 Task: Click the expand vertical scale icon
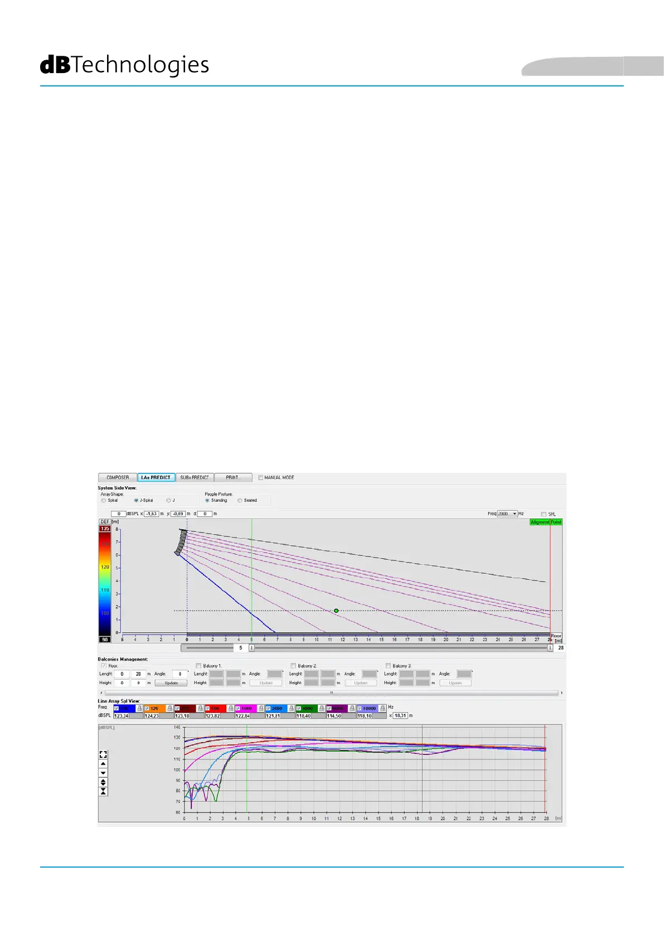[x=103, y=782]
